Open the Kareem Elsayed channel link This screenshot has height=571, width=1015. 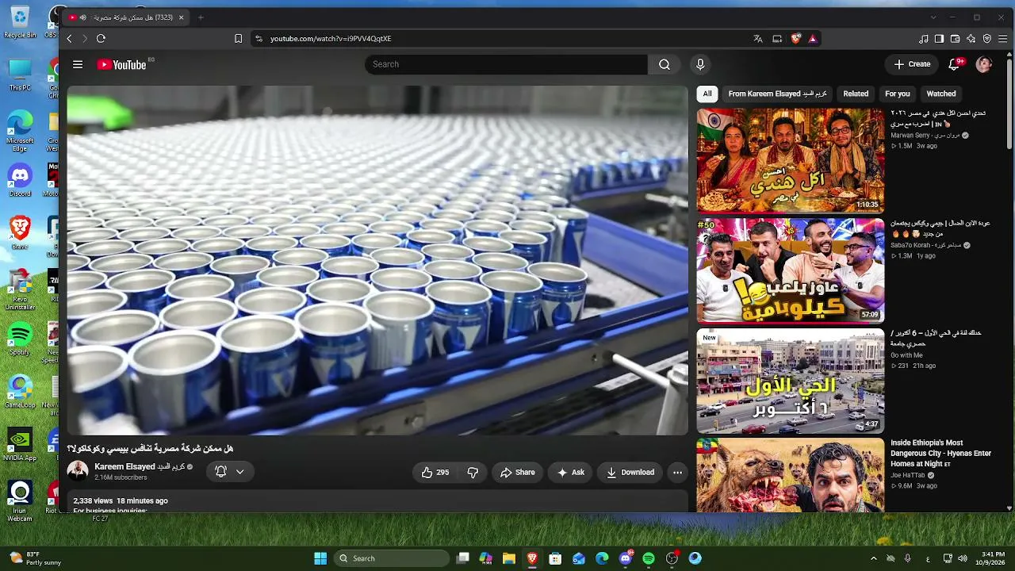[x=139, y=466]
